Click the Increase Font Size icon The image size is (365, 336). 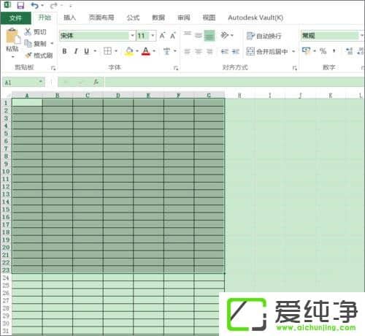point(162,36)
